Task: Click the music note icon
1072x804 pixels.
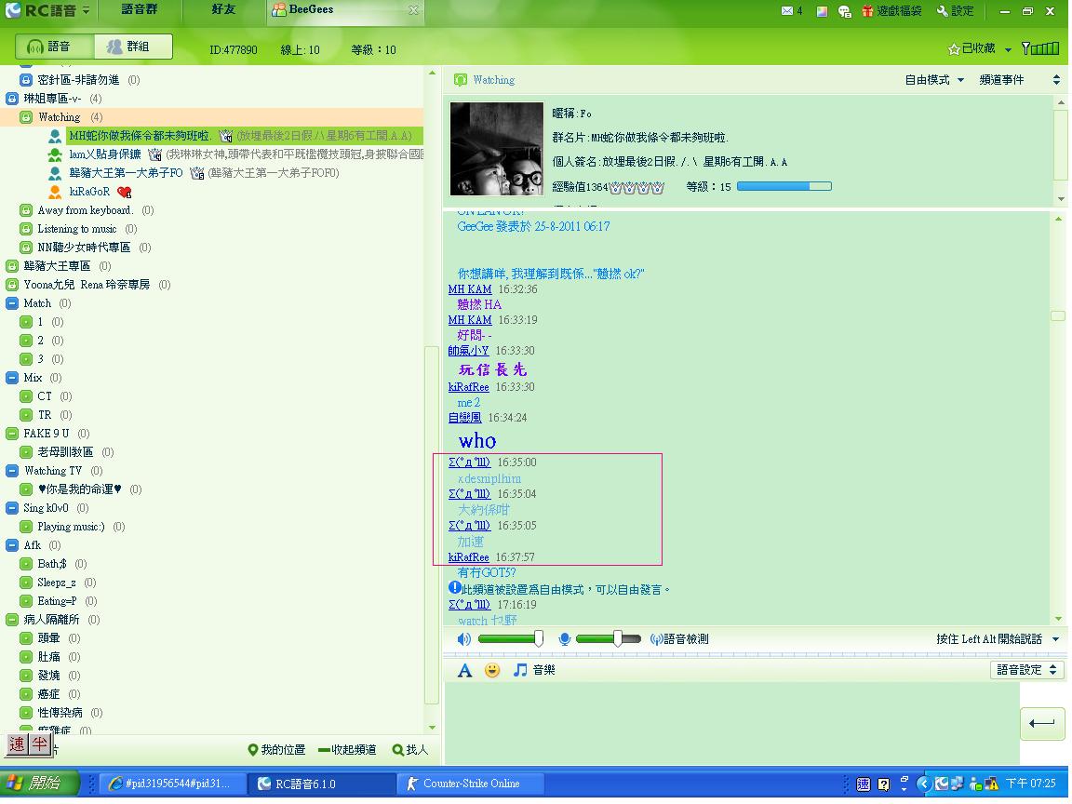Action: tap(520, 670)
